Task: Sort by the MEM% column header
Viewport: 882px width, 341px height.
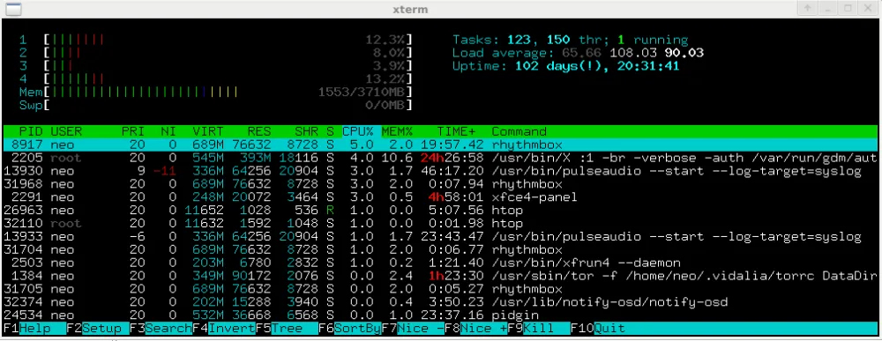Action: click(397, 131)
